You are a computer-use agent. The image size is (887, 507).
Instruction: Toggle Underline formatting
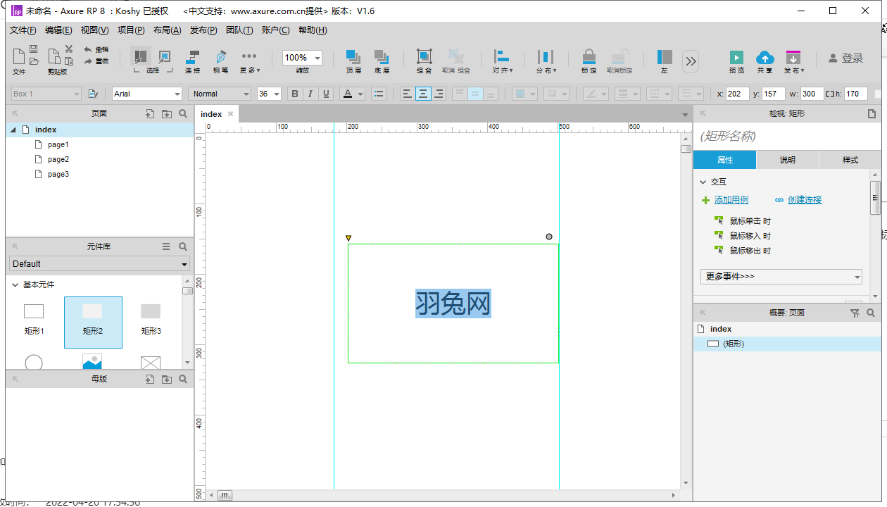pos(326,94)
